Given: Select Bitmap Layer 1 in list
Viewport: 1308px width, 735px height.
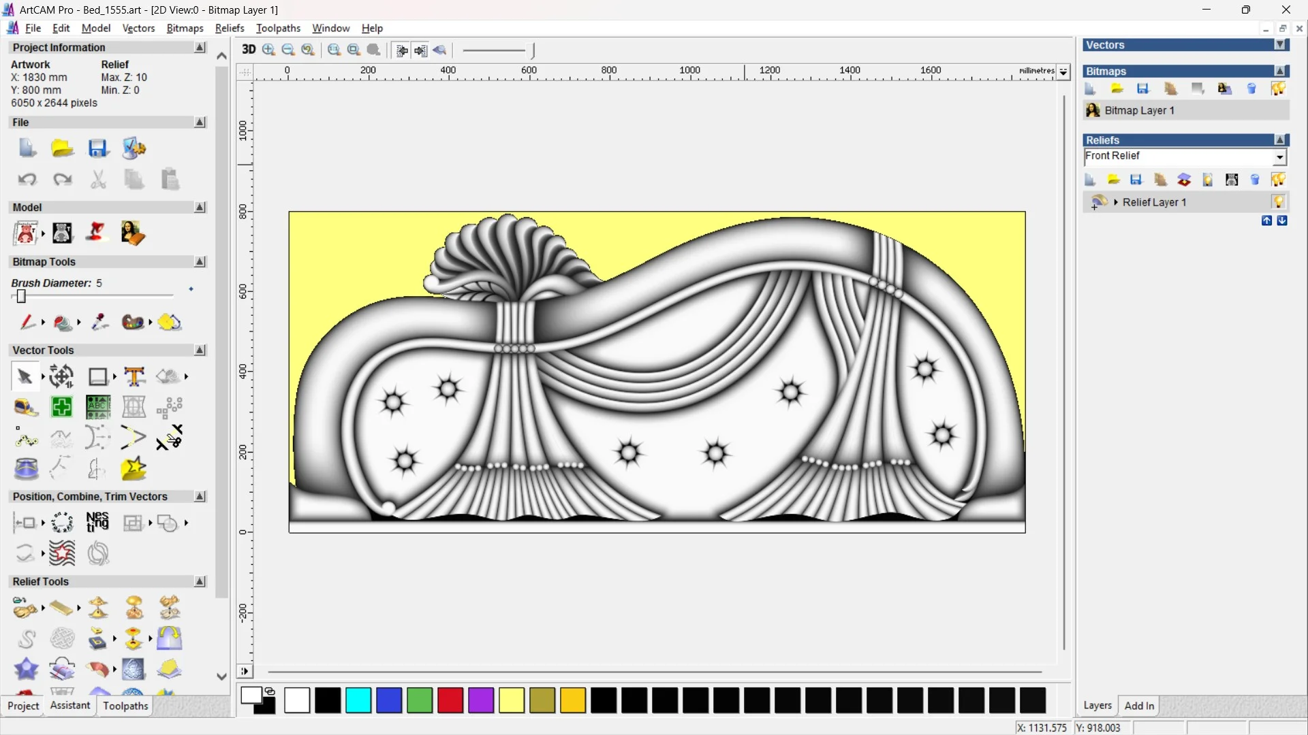Looking at the screenshot, I should click(x=1139, y=110).
